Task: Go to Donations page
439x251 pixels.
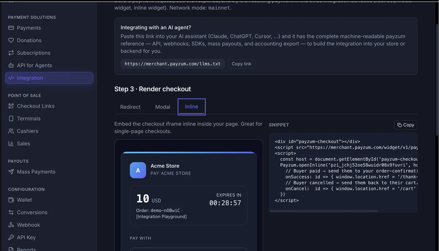Action: [49, 40]
